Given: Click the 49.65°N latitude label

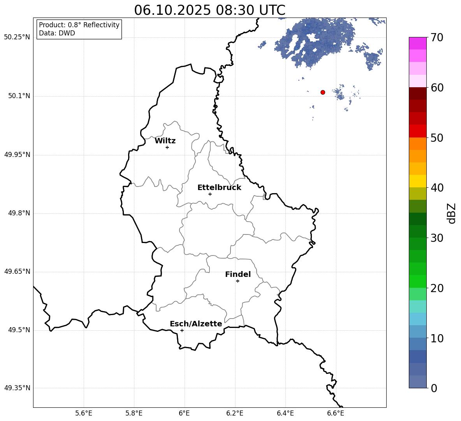Looking at the screenshot, I should click(17, 271).
